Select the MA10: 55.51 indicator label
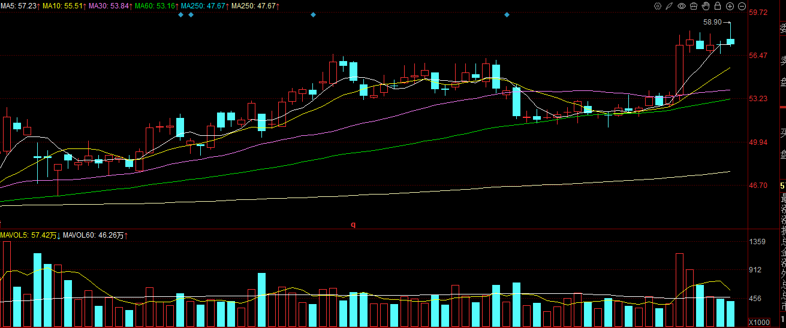This screenshot has height=328, width=786. (x=65, y=6)
